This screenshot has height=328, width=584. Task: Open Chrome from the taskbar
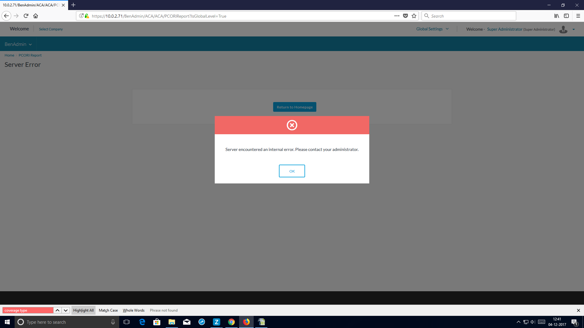[x=231, y=322]
